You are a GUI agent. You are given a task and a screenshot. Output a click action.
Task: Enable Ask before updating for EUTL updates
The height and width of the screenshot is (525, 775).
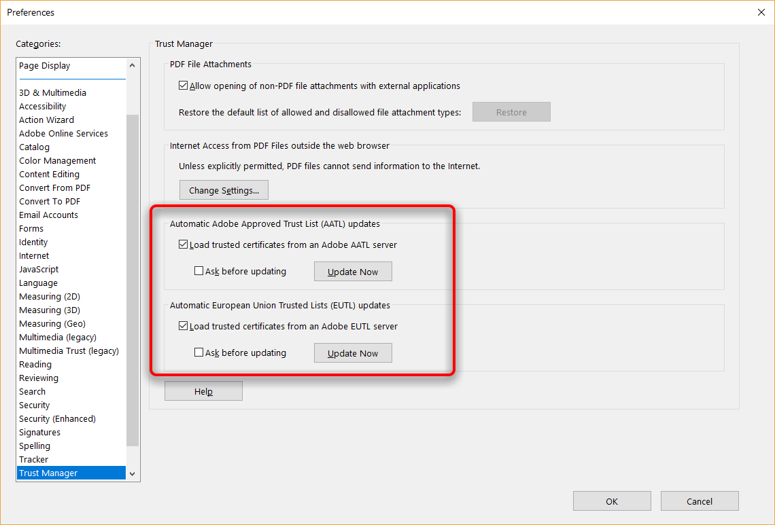pos(199,352)
